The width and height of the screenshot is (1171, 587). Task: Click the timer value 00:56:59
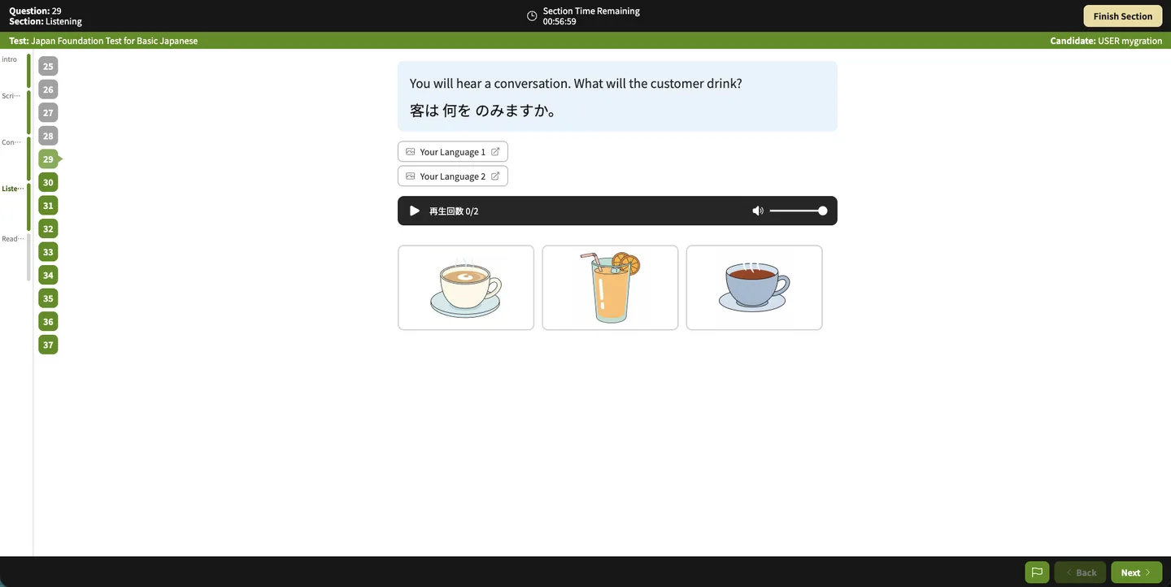[559, 22]
